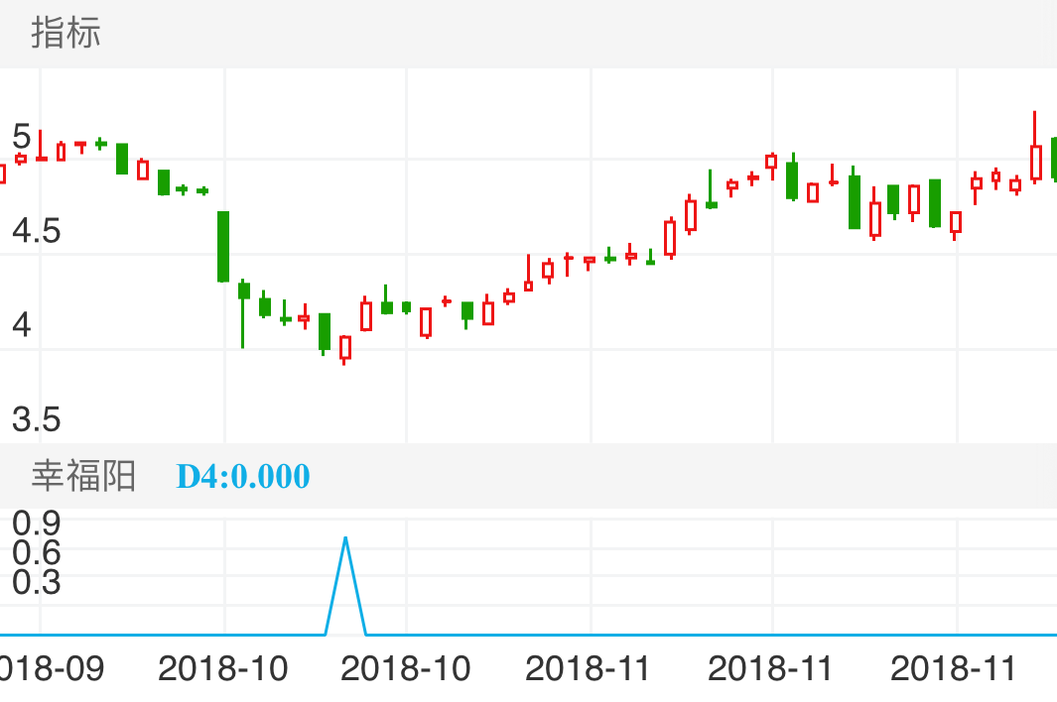
Task: Select the big green candle dropping from 4.7
Action: tap(223, 246)
